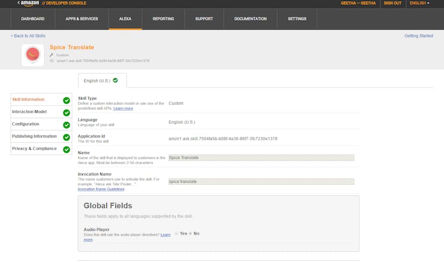Image resolution: width=444 pixels, height=262 pixels.
Task: Open Apps & Services menu
Action: click(x=82, y=19)
